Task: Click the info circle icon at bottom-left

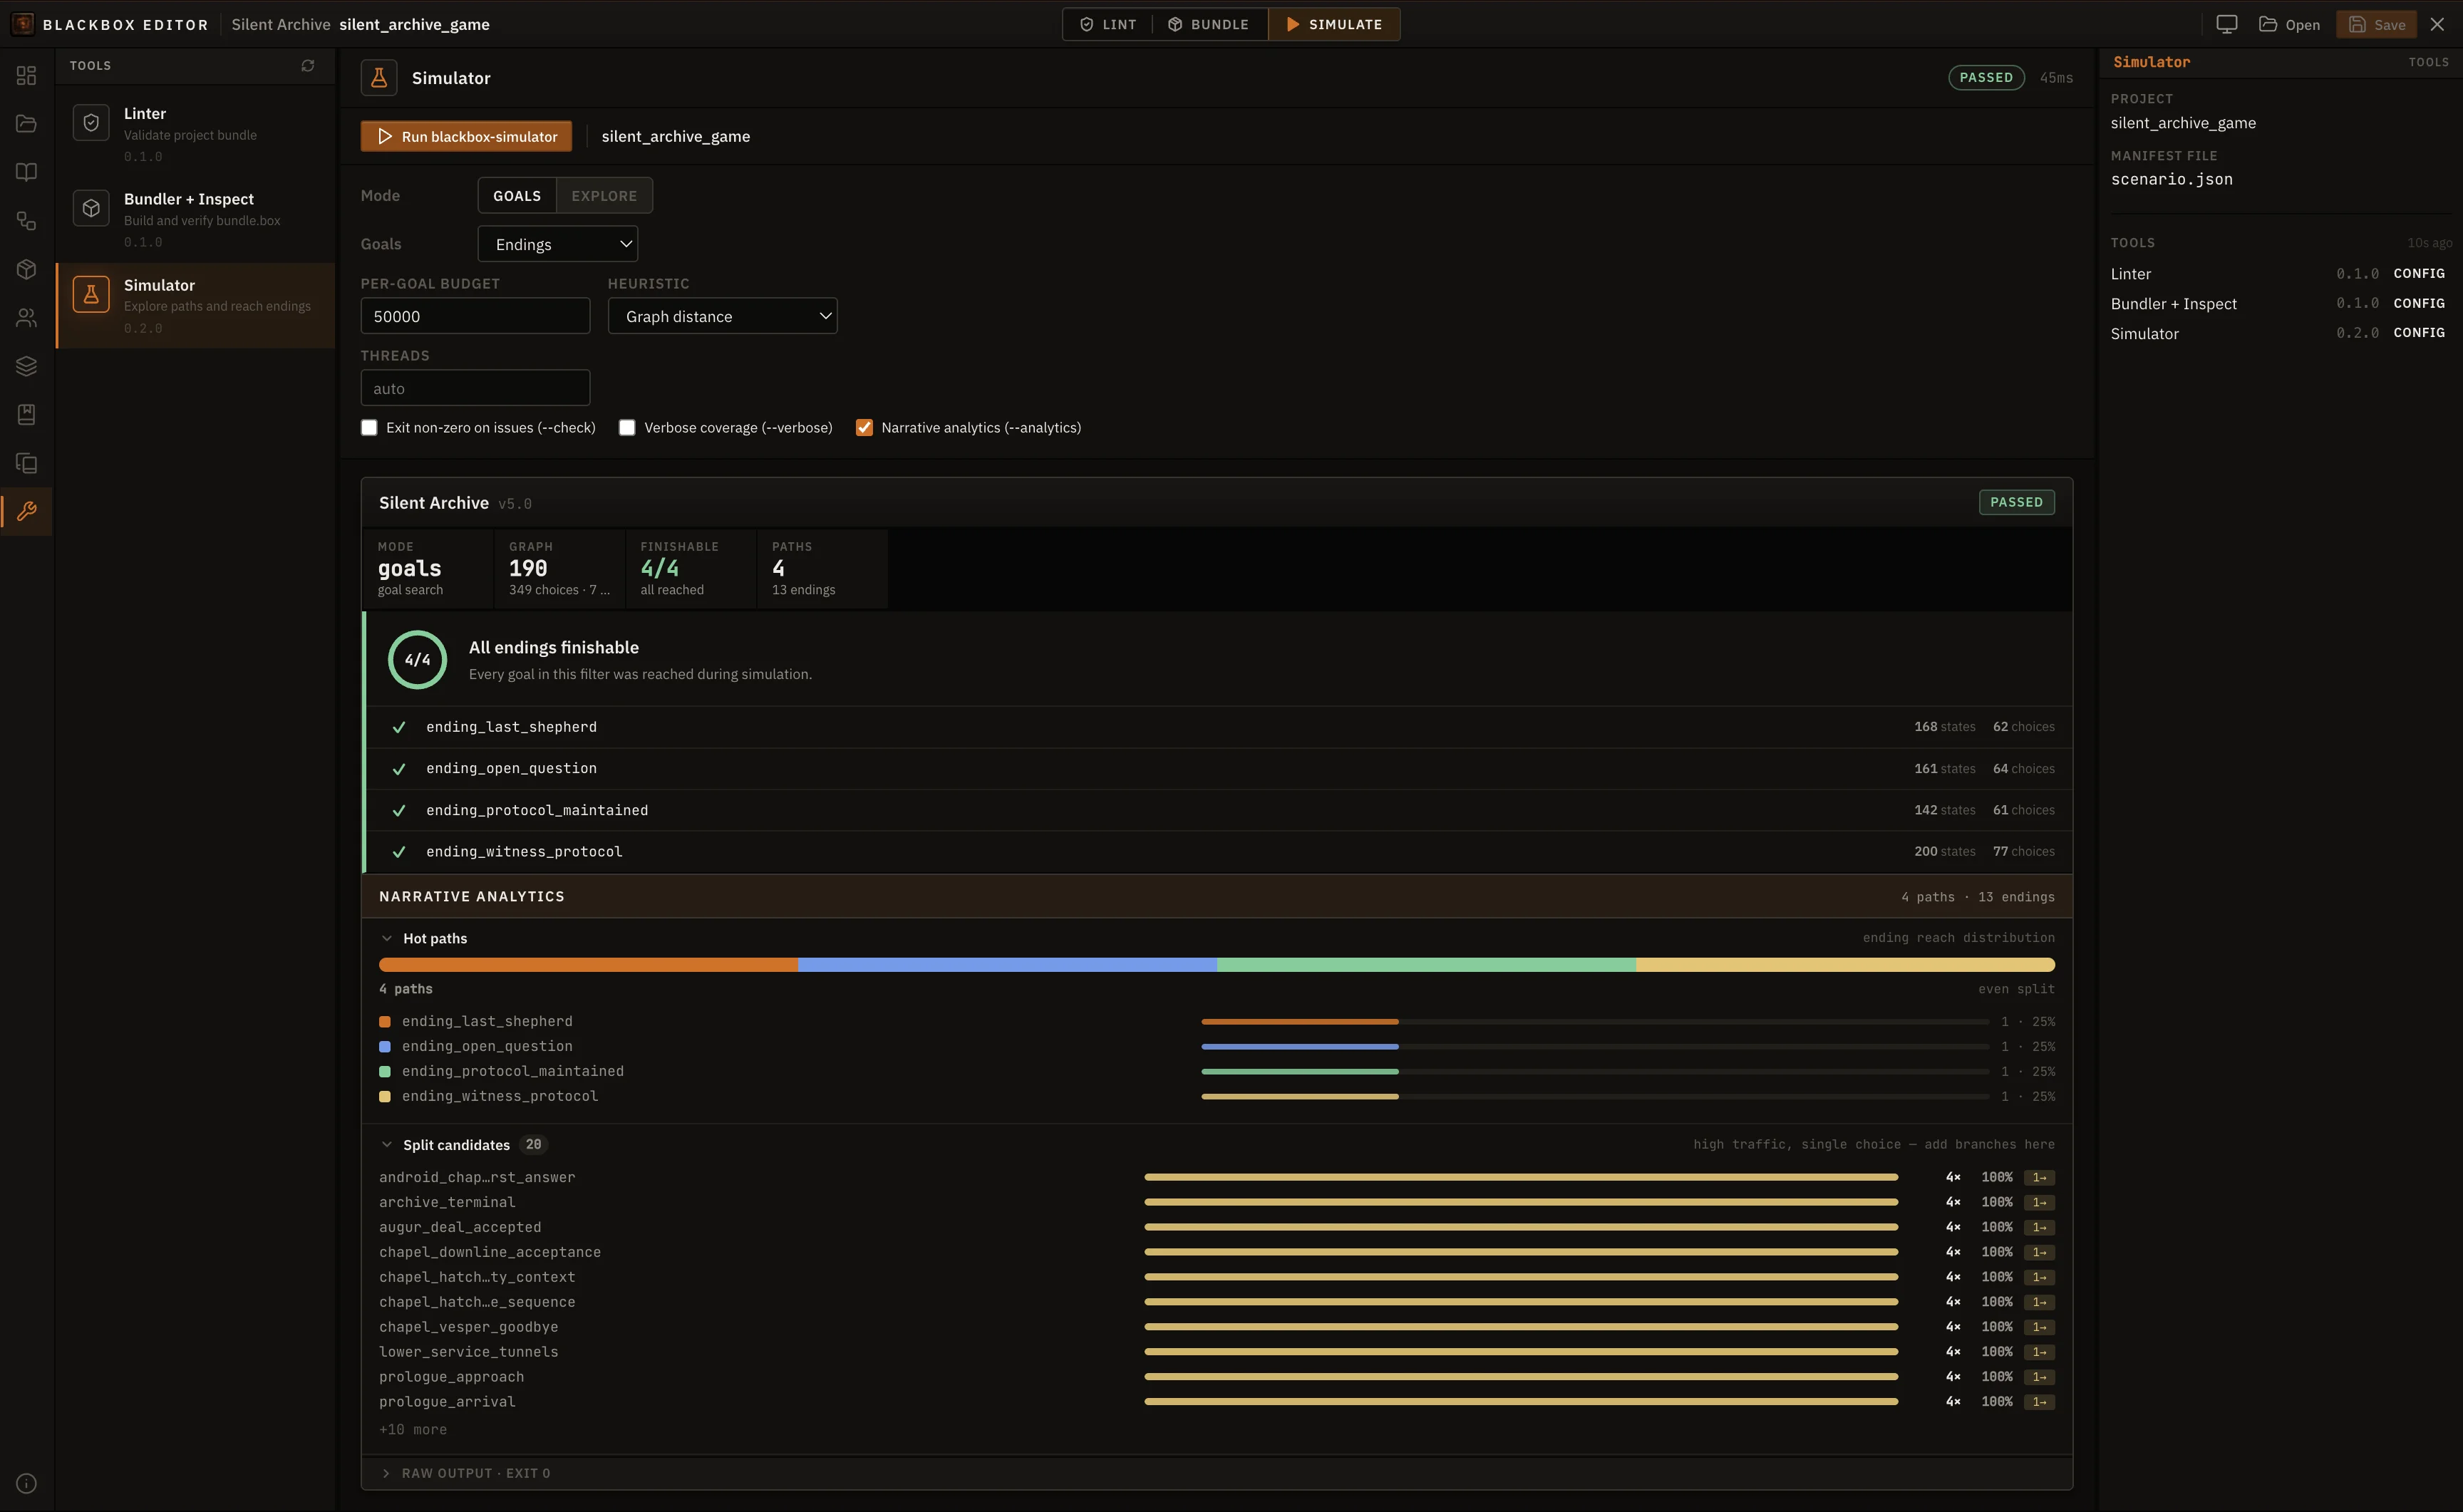Action: [x=27, y=1483]
